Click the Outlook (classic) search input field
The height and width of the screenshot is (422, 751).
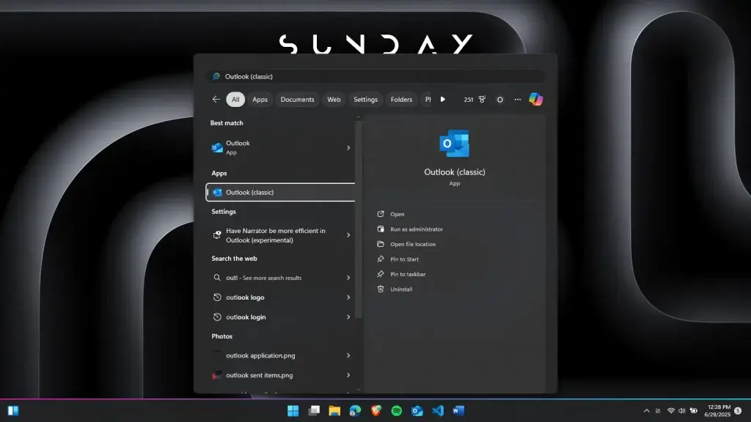pos(375,76)
